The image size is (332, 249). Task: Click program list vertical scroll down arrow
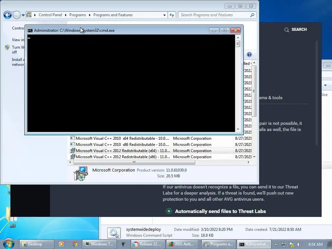click(254, 157)
